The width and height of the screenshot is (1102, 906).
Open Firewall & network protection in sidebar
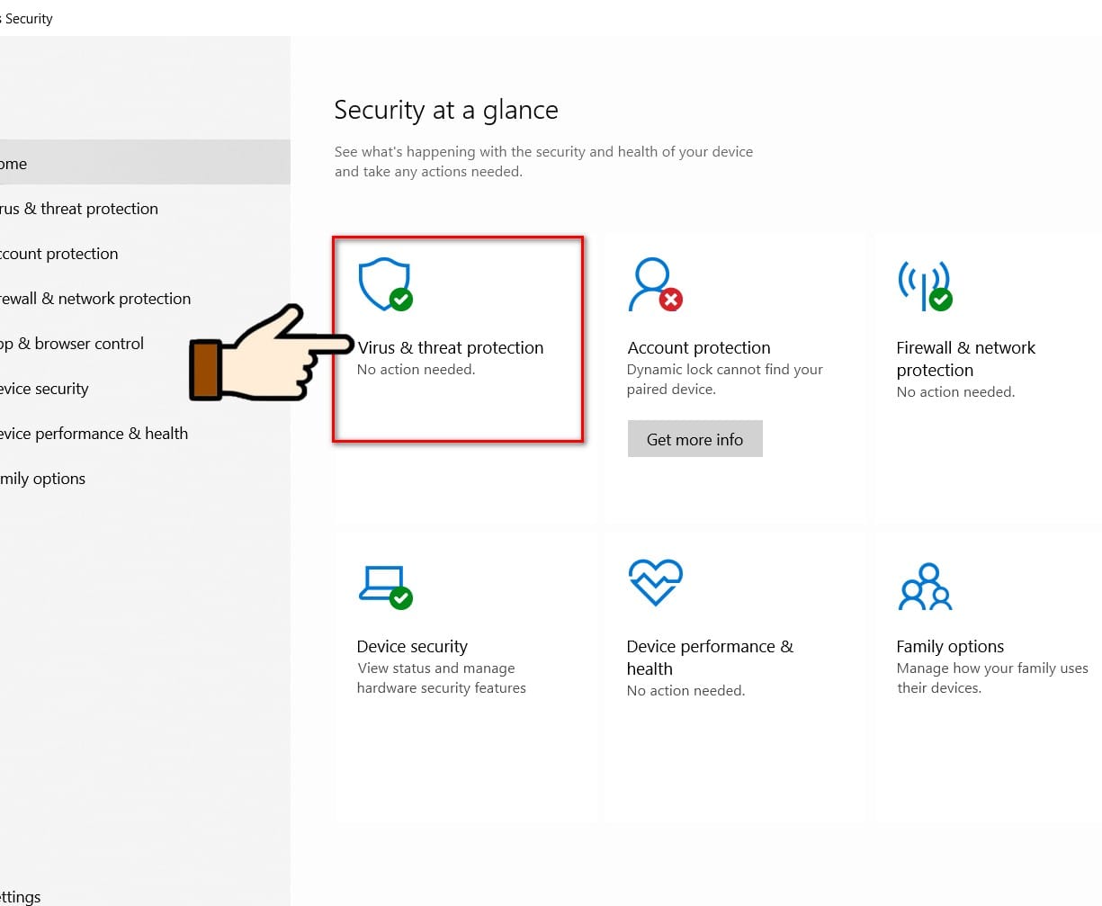(x=95, y=299)
